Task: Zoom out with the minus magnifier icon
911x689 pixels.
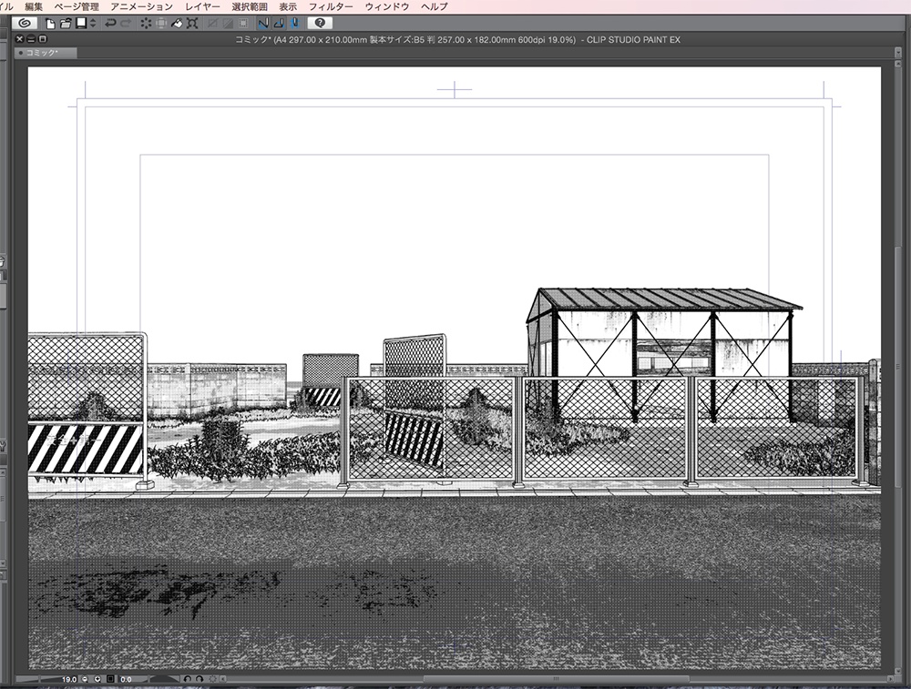Action: click(x=85, y=679)
